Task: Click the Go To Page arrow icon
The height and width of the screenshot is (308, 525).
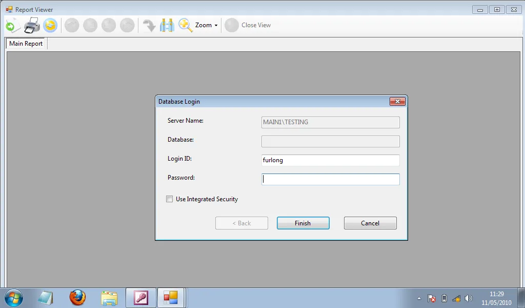Action: coord(149,26)
